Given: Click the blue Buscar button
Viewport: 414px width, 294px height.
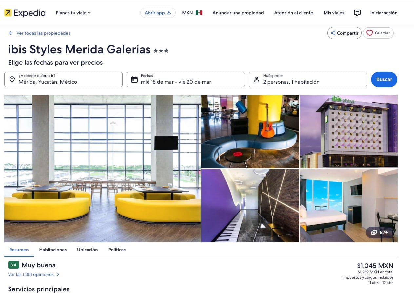Looking at the screenshot, I should [x=384, y=79].
